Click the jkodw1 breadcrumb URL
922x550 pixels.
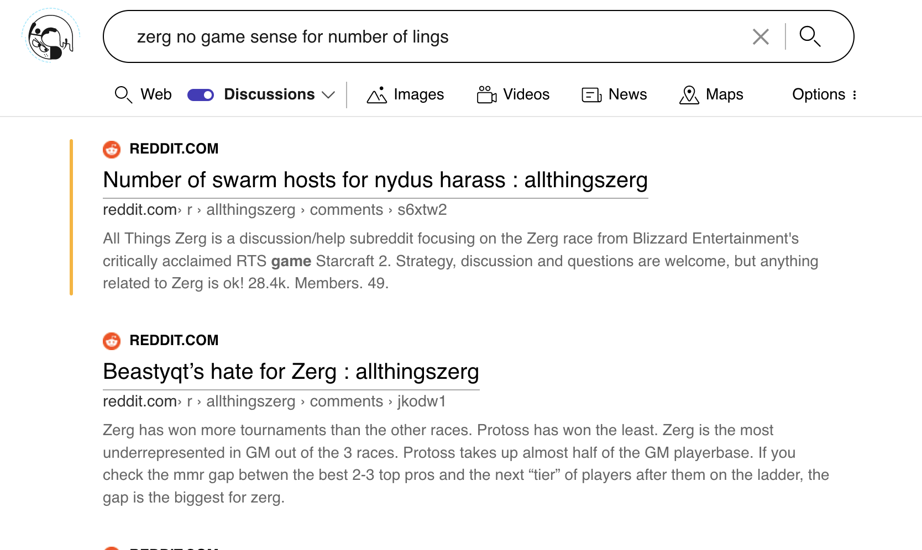(x=421, y=402)
